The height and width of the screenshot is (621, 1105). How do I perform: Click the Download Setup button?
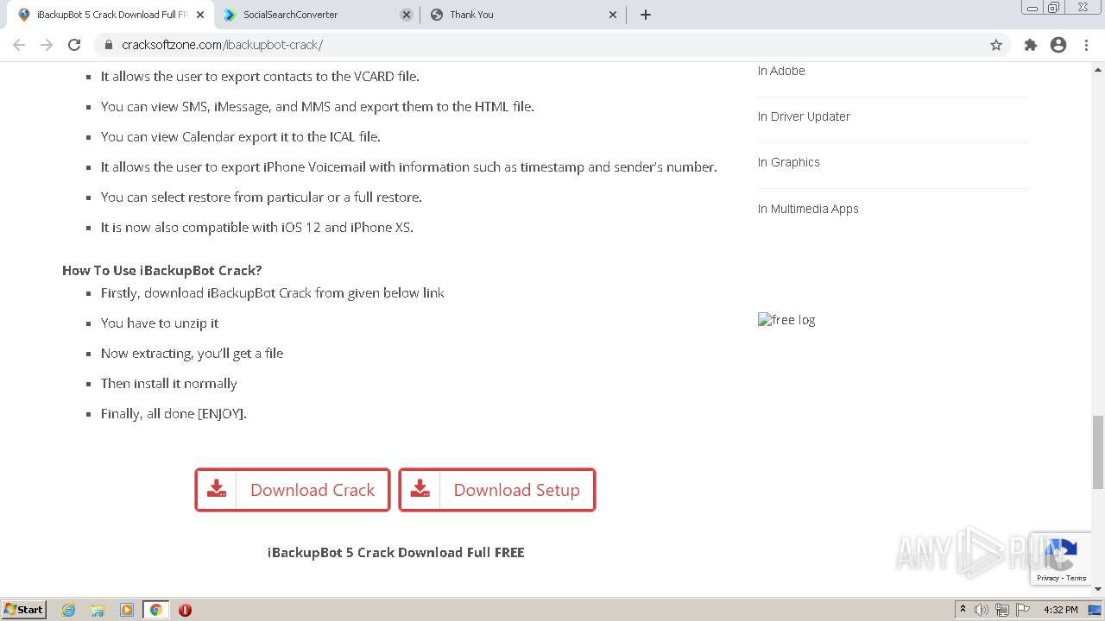[497, 490]
